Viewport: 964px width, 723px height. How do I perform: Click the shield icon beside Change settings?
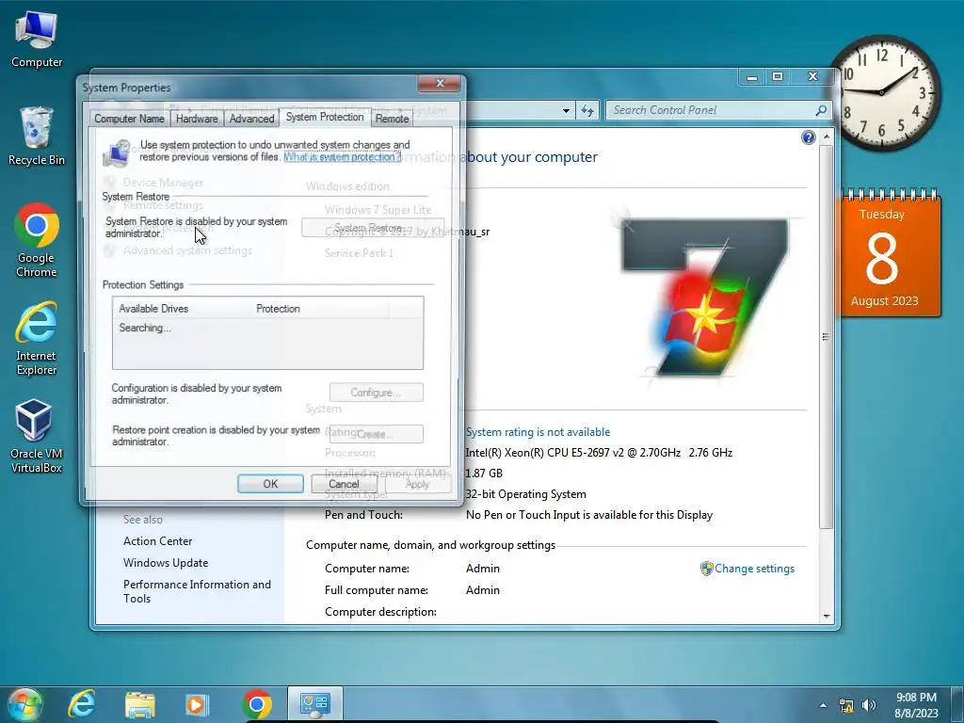tap(706, 569)
